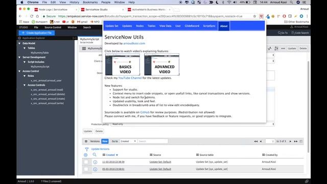Select MyDummyScript in Application Explorer

coord(40,66)
